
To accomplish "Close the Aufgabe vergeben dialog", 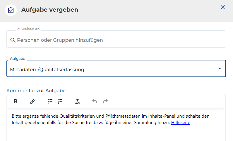I will click(x=223, y=8).
